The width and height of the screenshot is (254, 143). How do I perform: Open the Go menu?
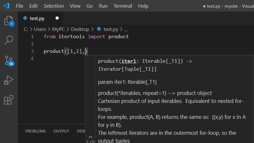tap(89, 6)
